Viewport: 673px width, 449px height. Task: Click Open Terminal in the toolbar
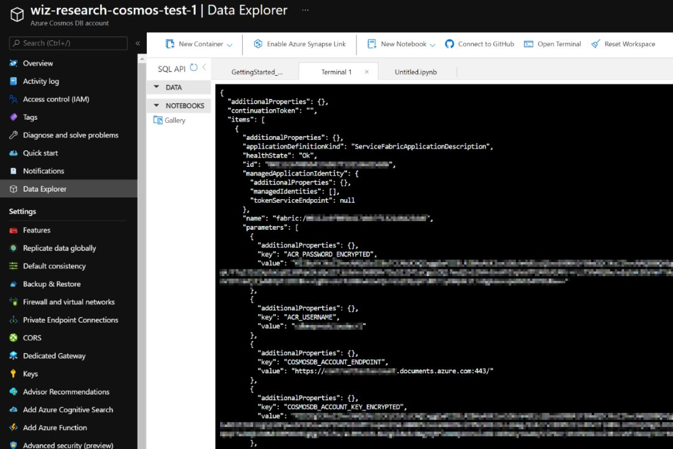point(553,44)
